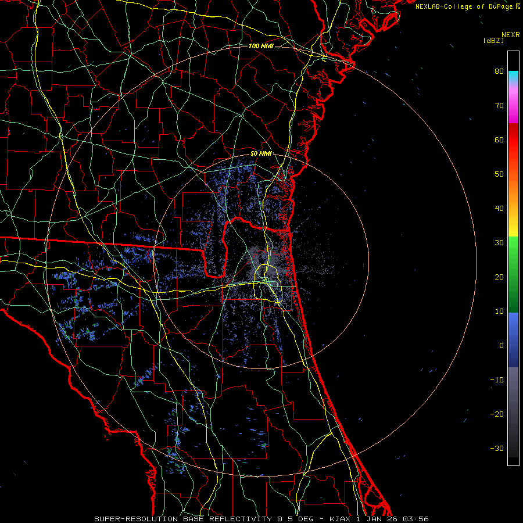This screenshot has width=523, height=523.
Task: Click the 0 dBZ scale value
Action: [x=501, y=346]
